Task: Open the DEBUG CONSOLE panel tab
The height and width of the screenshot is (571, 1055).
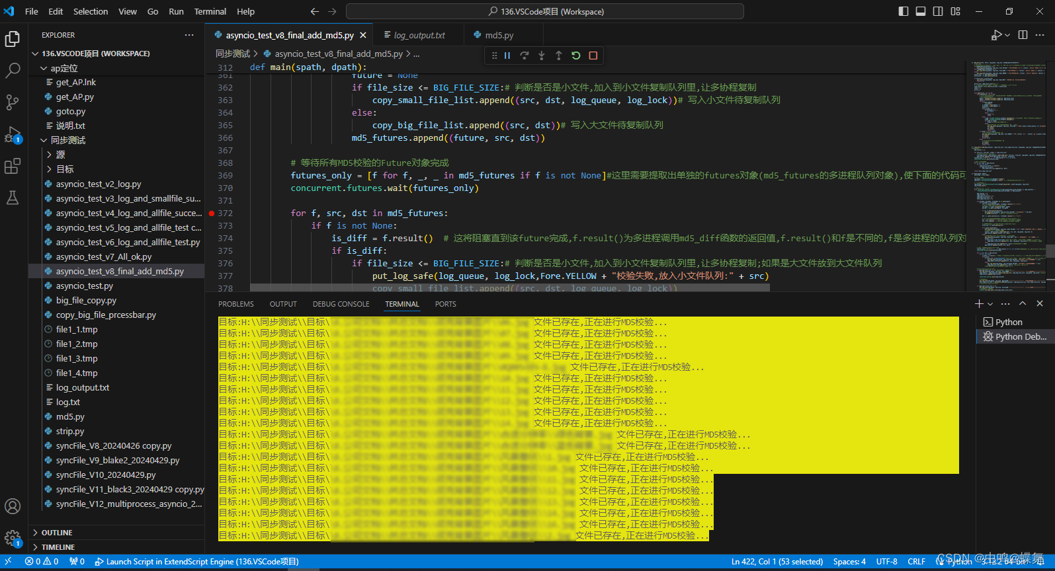Action: (x=341, y=304)
